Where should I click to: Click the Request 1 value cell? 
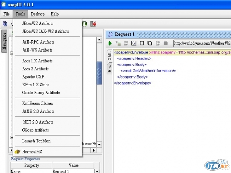(73, 171)
